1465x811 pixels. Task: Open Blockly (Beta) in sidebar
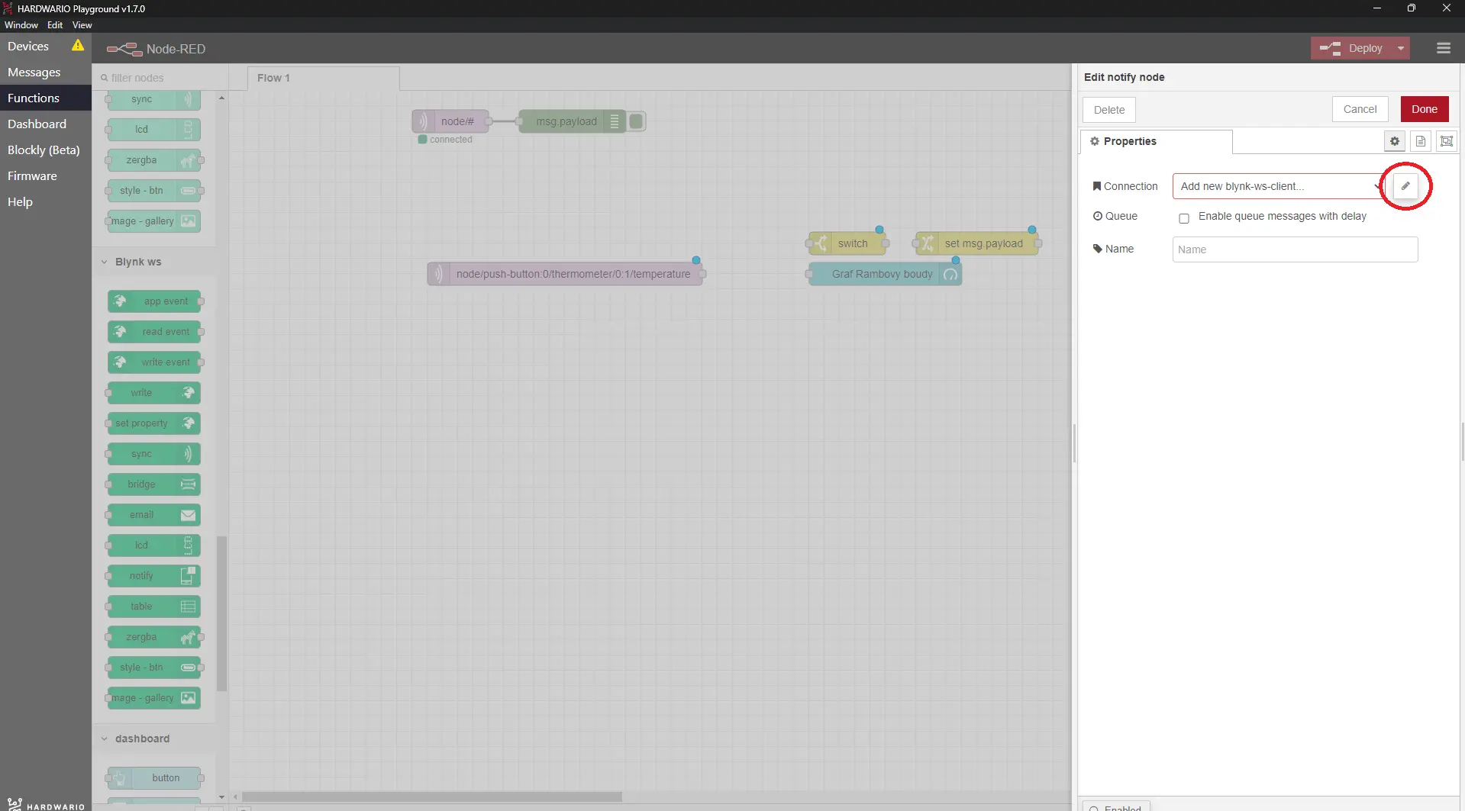tap(46, 150)
